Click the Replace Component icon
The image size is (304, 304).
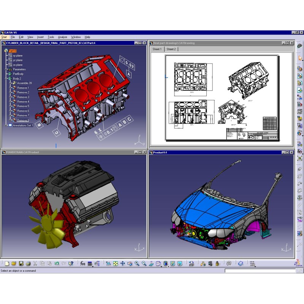[x=299, y=97]
